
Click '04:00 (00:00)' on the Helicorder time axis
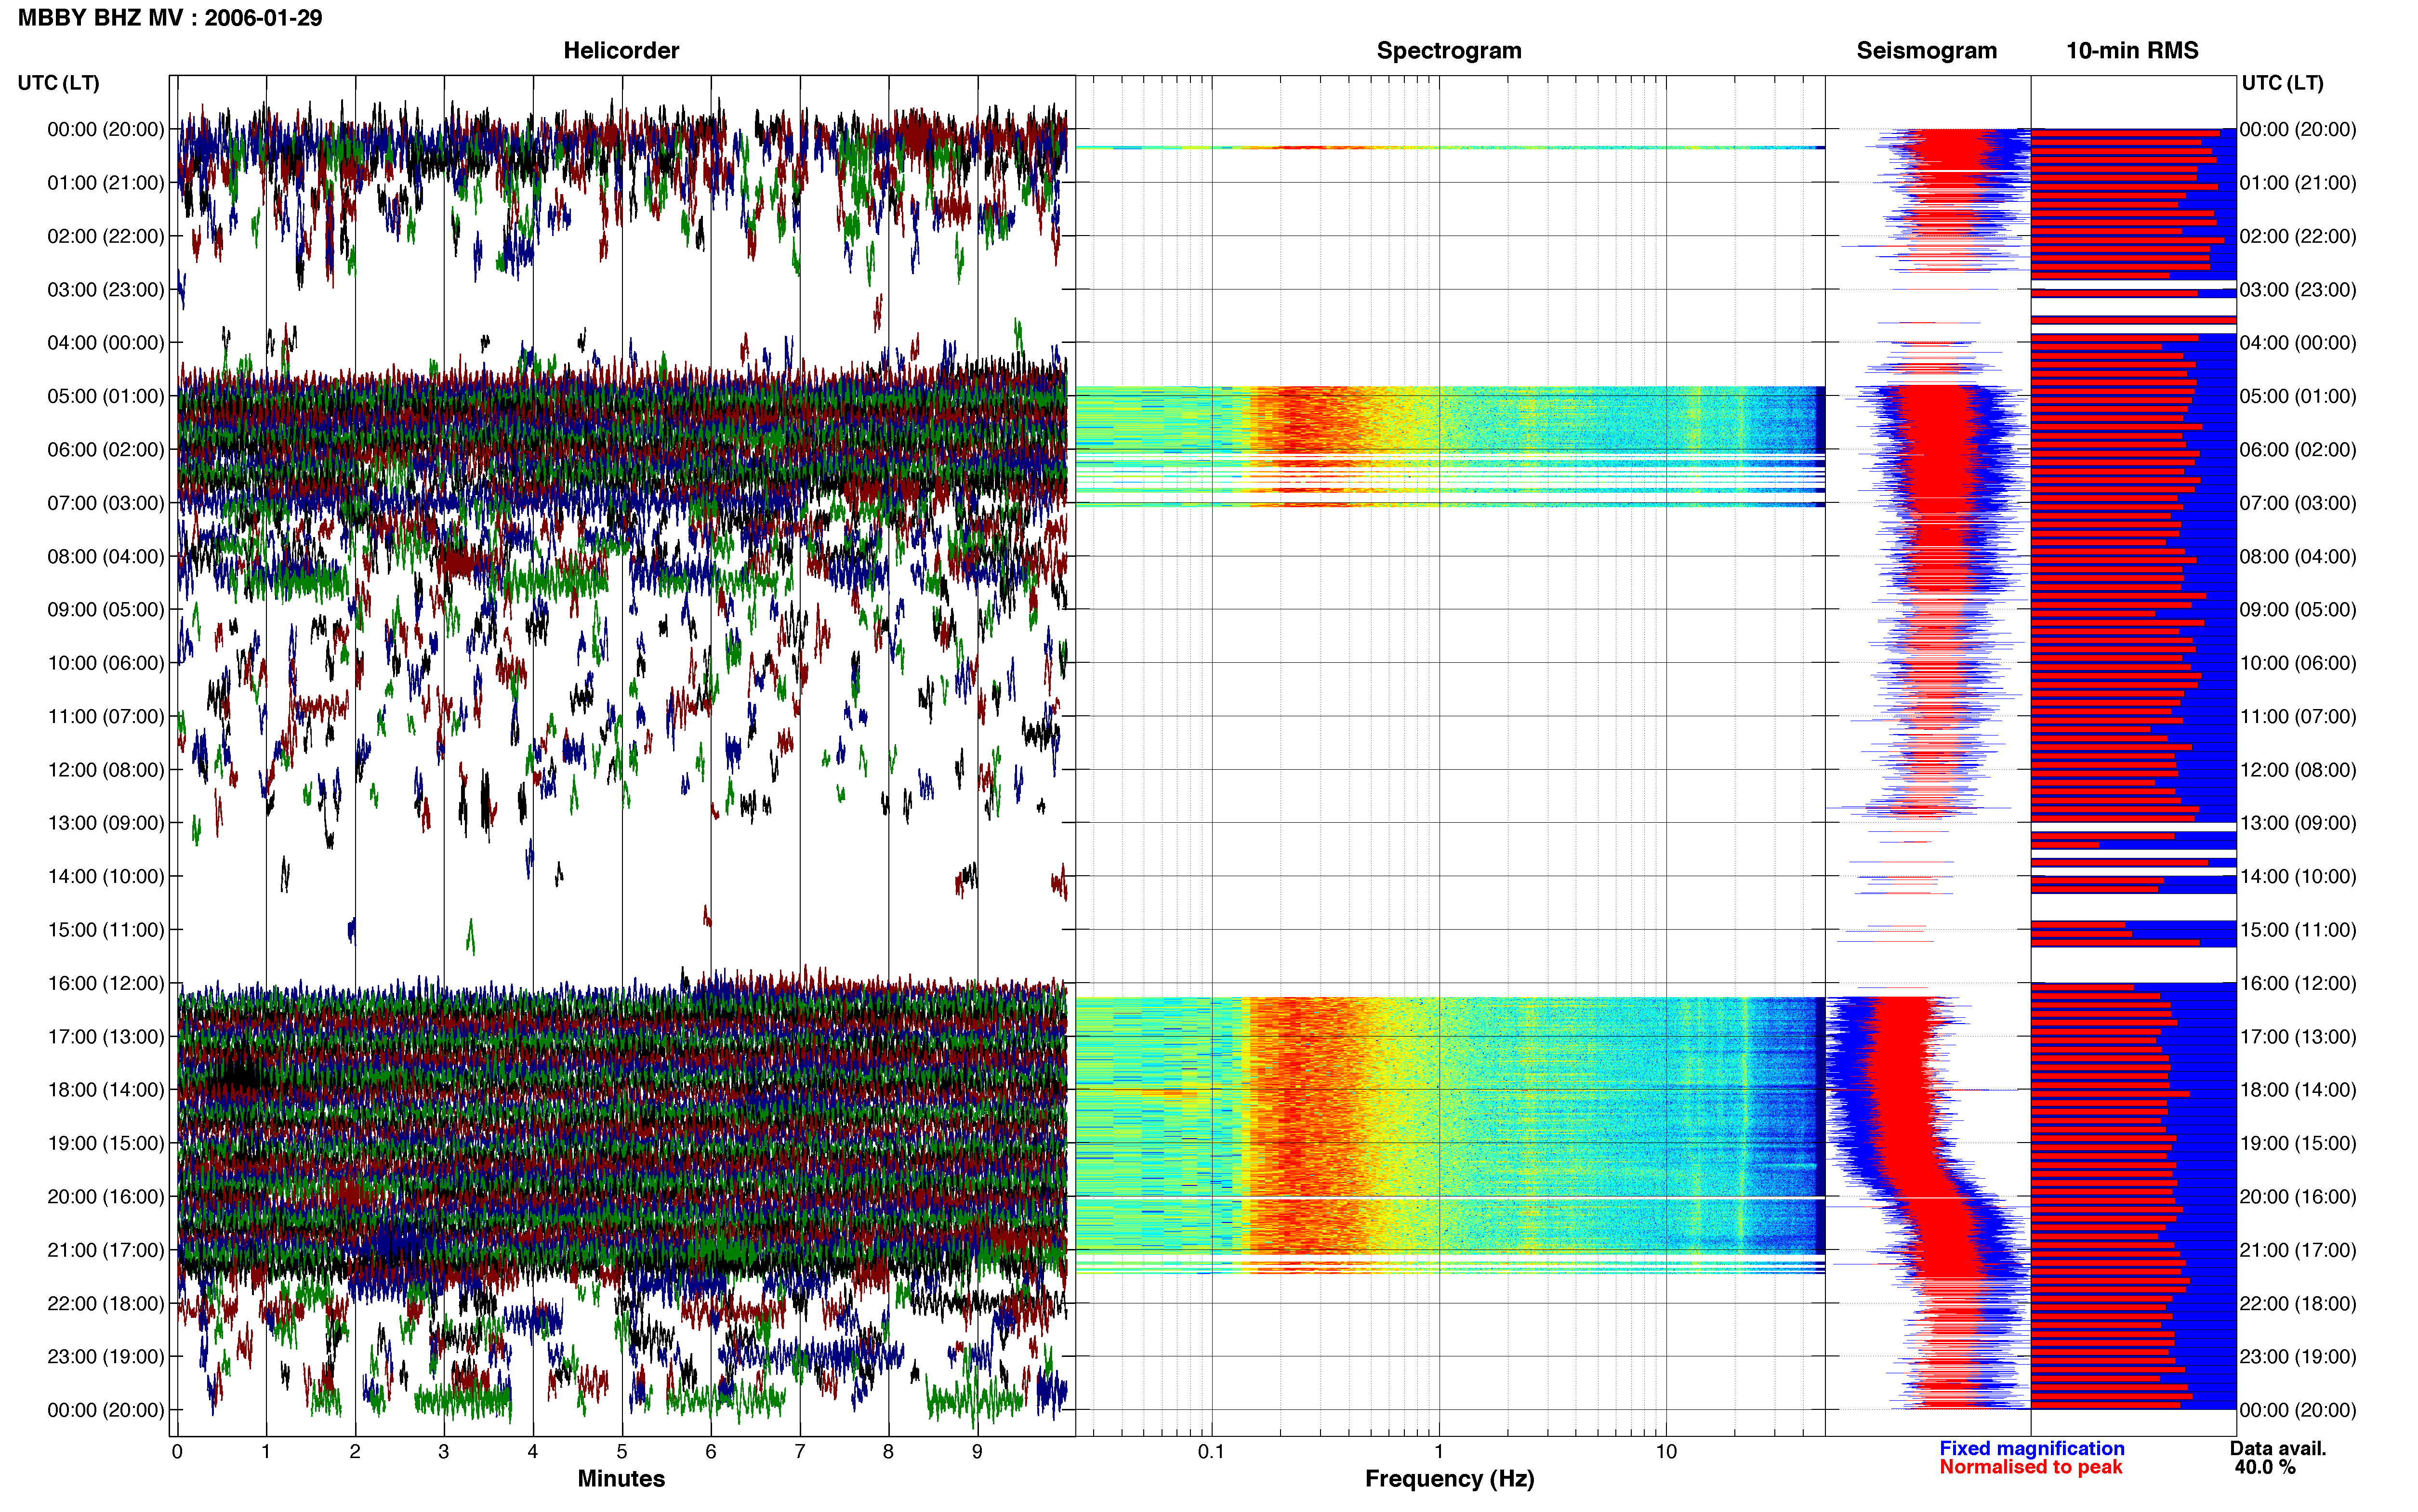106,343
